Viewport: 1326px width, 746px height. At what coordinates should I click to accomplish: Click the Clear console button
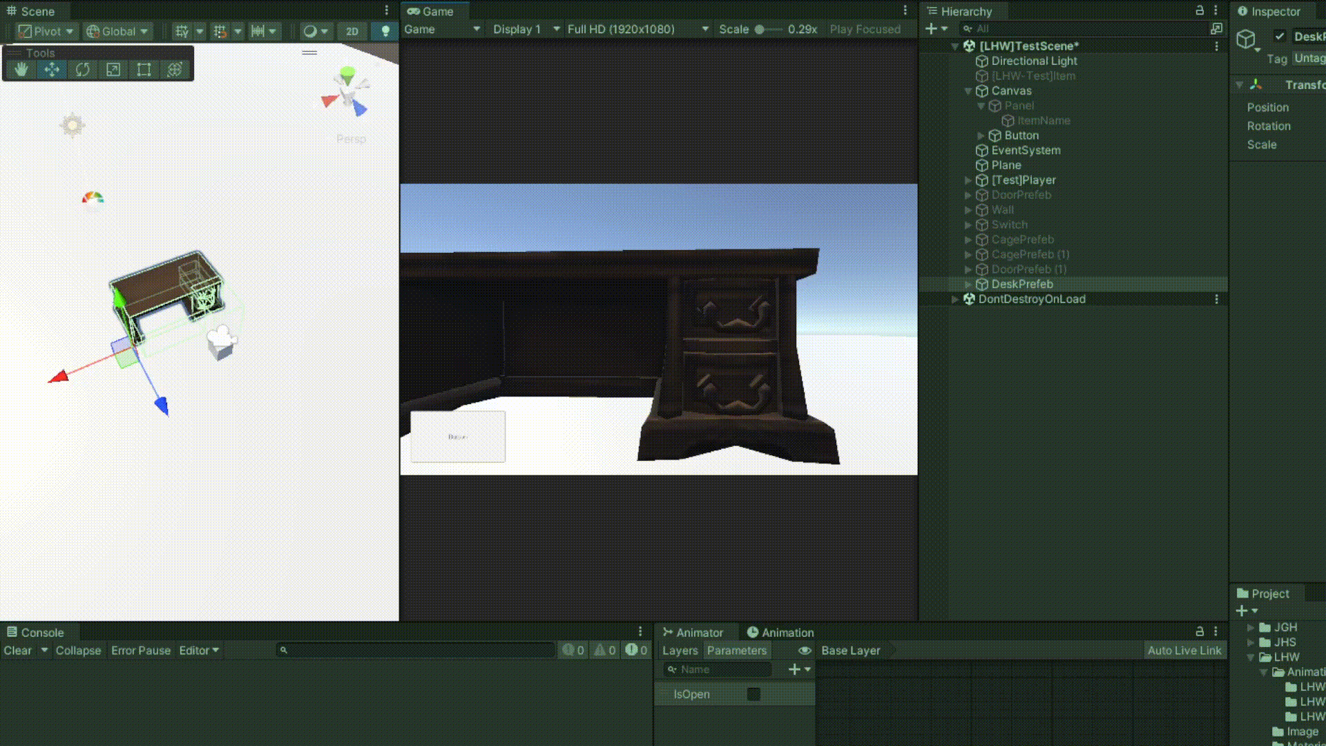coord(17,651)
